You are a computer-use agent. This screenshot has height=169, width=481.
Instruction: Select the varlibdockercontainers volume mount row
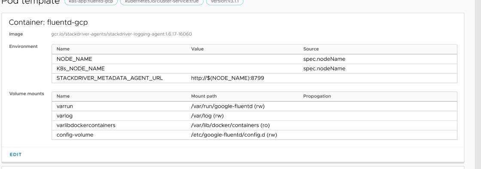254,125
